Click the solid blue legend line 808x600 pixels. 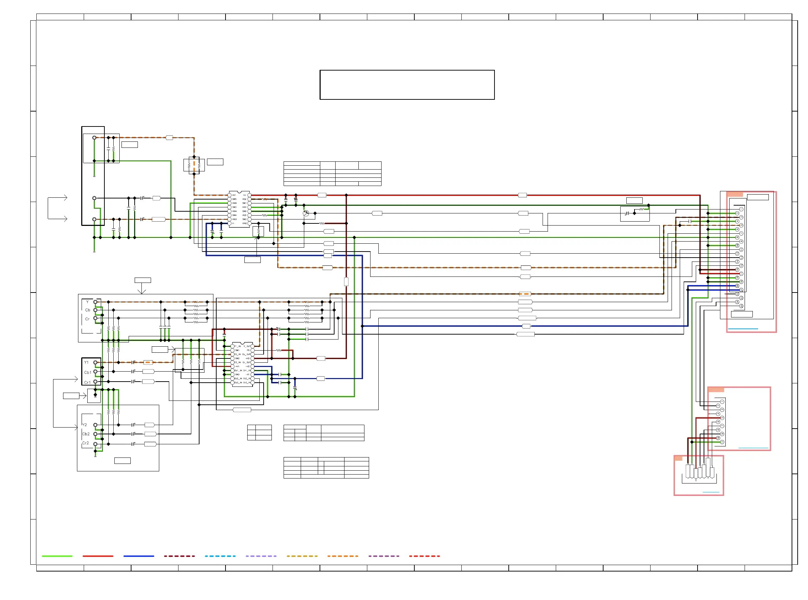point(139,556)
